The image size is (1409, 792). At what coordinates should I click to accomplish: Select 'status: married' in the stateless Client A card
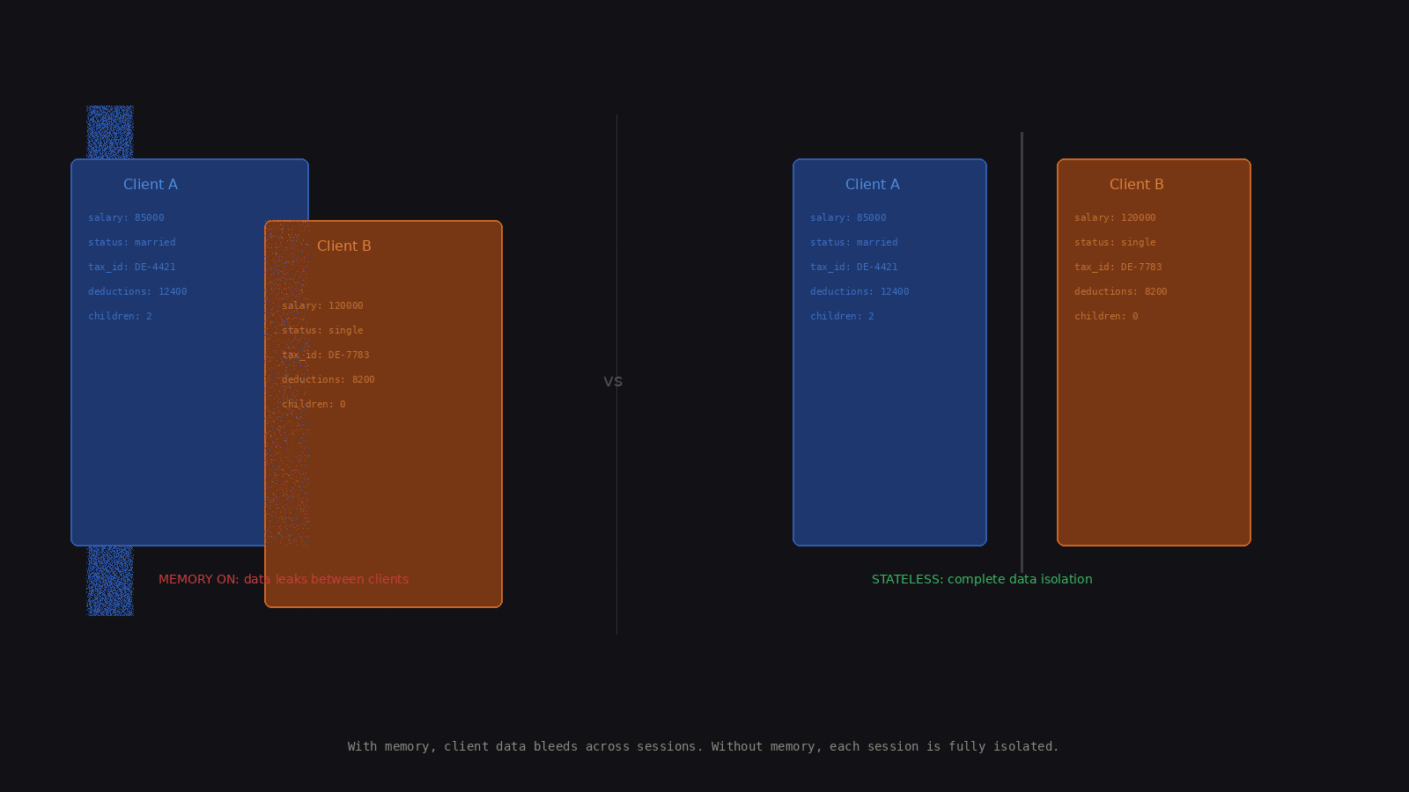[x=854, y=243]
